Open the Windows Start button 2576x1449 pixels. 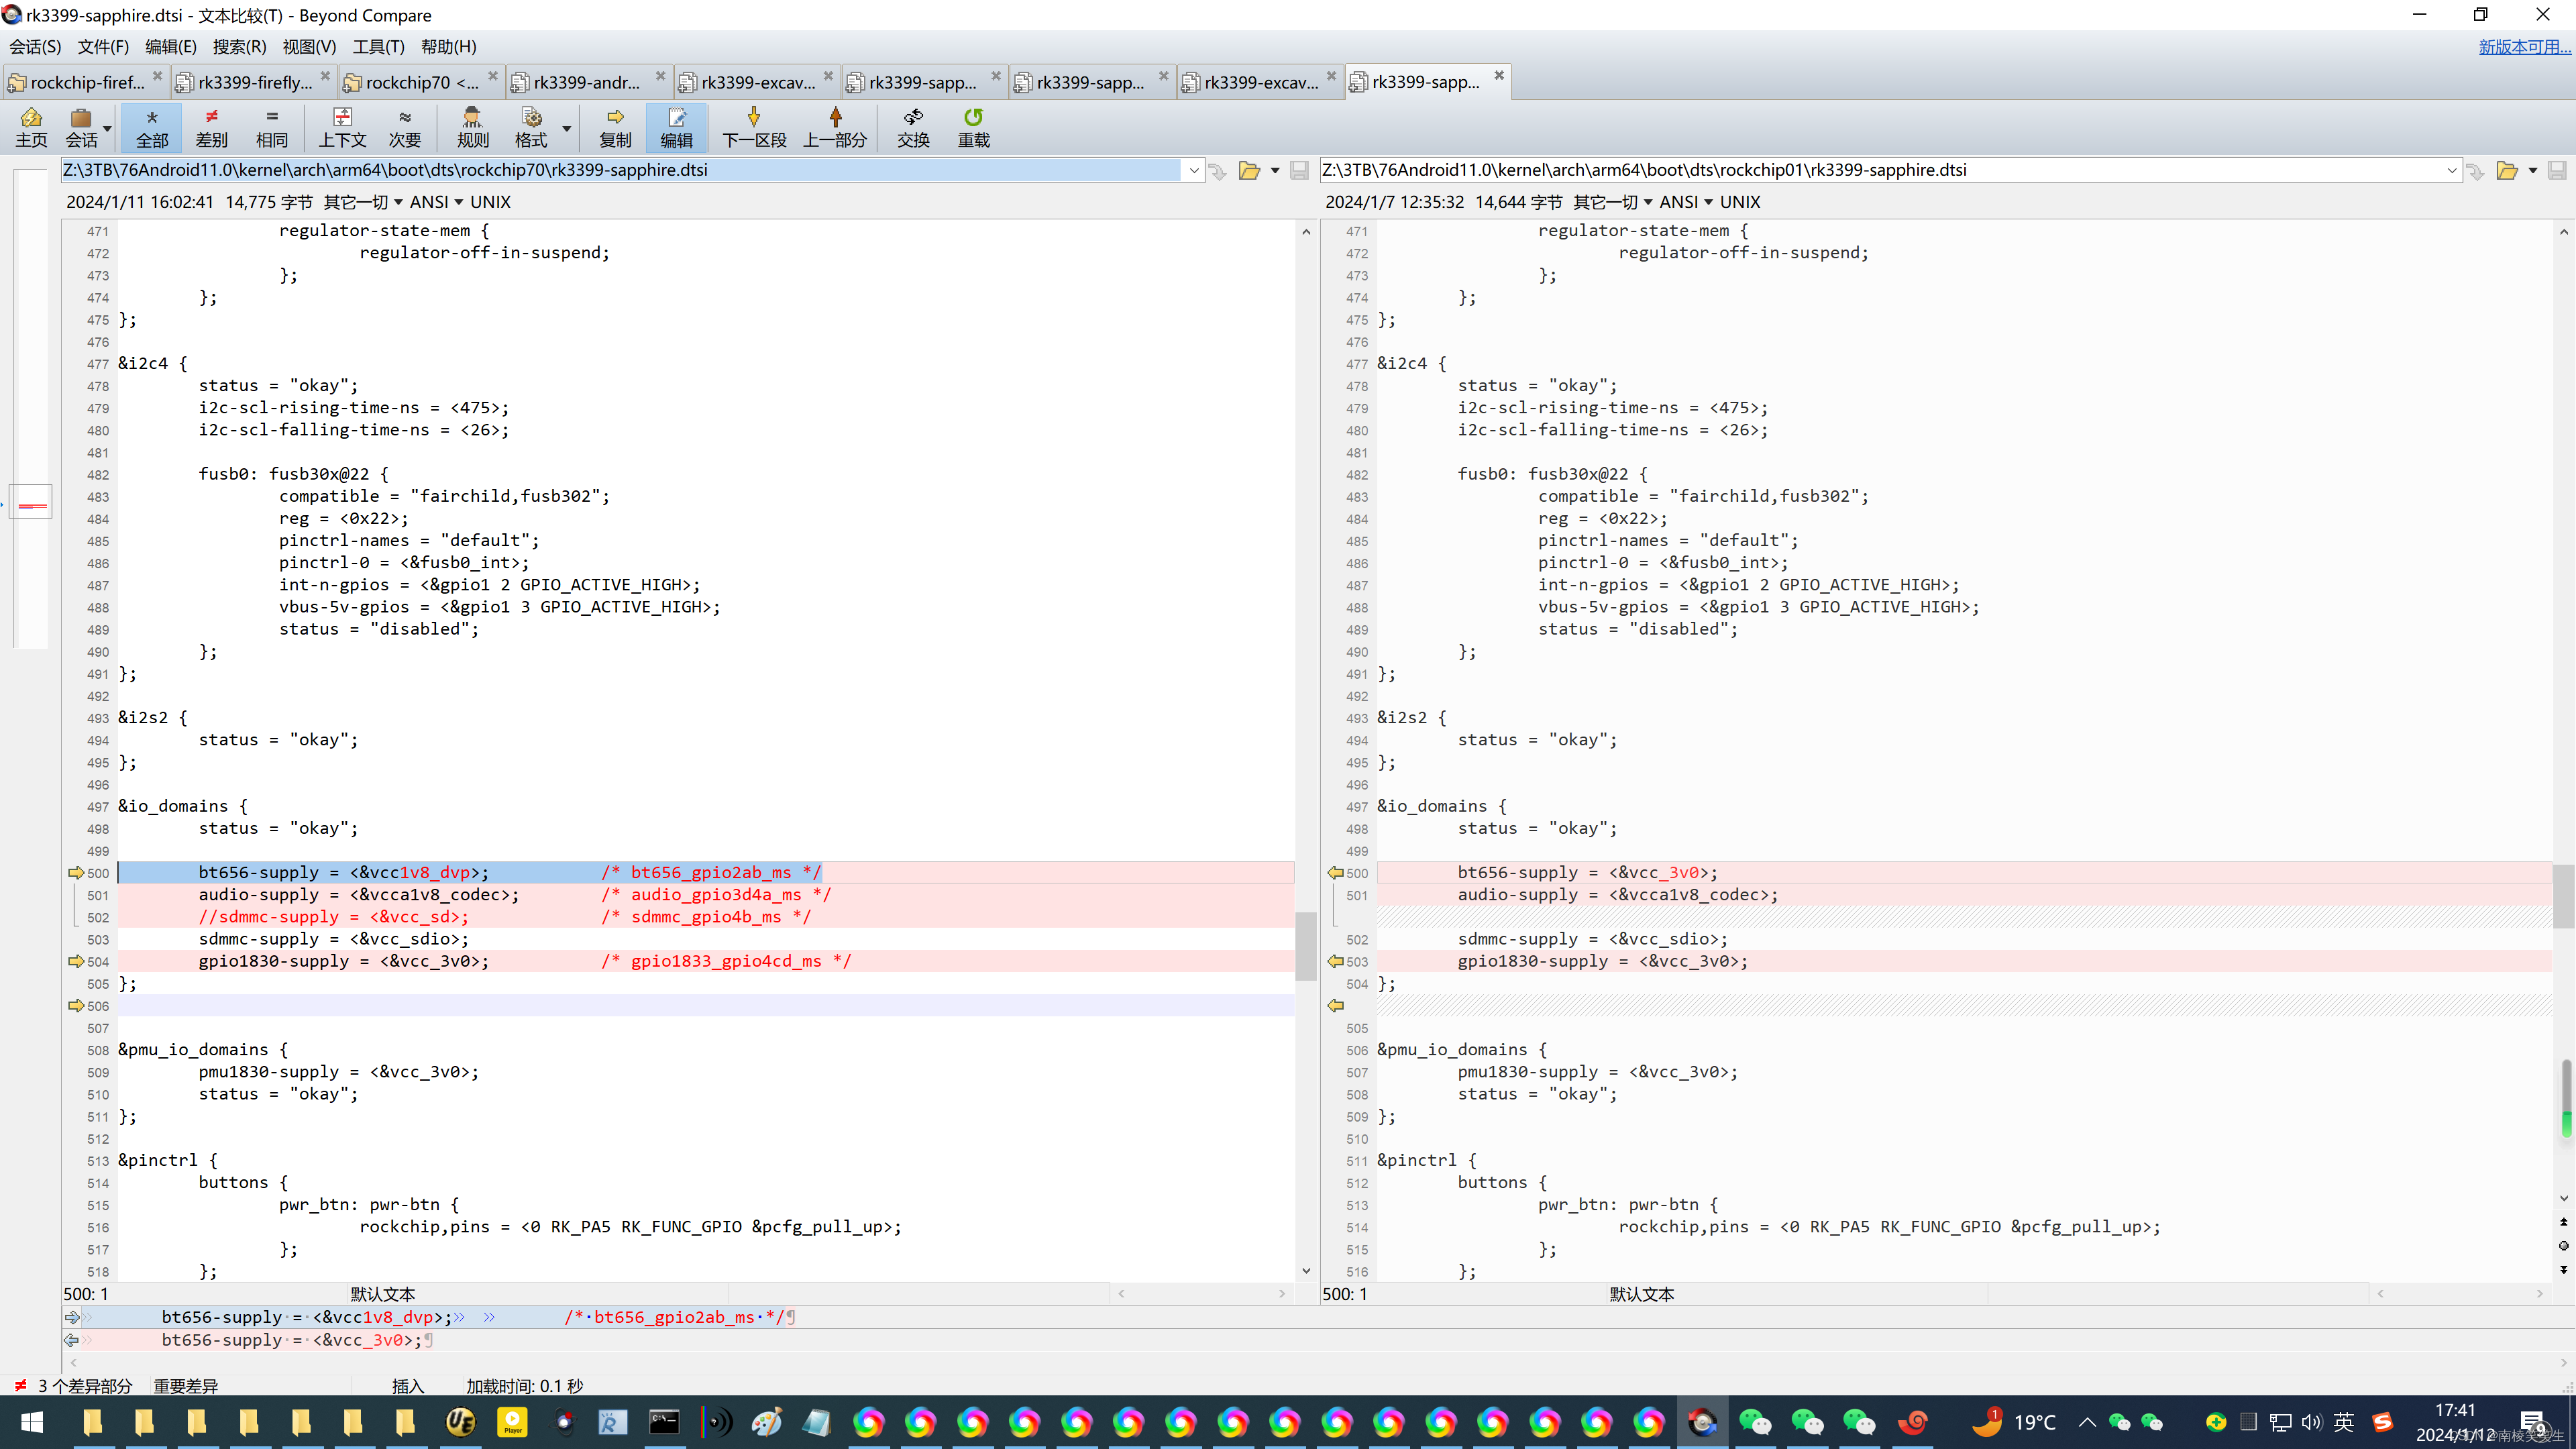click(x=32, y=1422)
